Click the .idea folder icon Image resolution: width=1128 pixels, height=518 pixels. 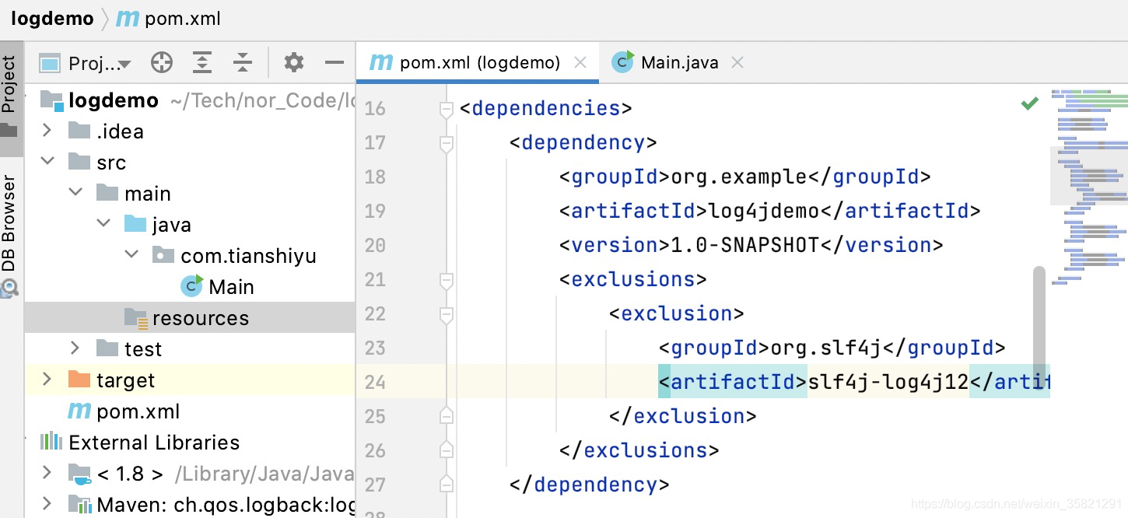pos(79,131)
